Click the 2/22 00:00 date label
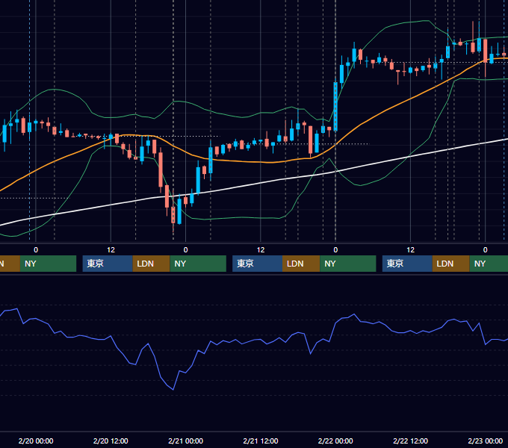Viewport: 508px width, 448px height. (335, 441)
